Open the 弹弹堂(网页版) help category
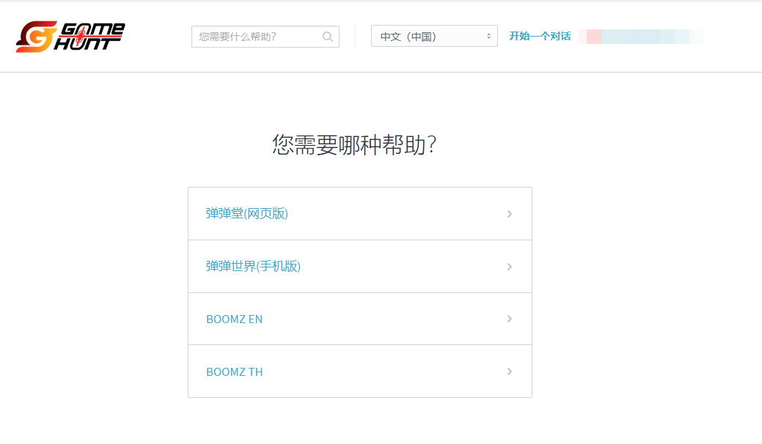Viewport: 762px width, 444px height. click(360, 213)
